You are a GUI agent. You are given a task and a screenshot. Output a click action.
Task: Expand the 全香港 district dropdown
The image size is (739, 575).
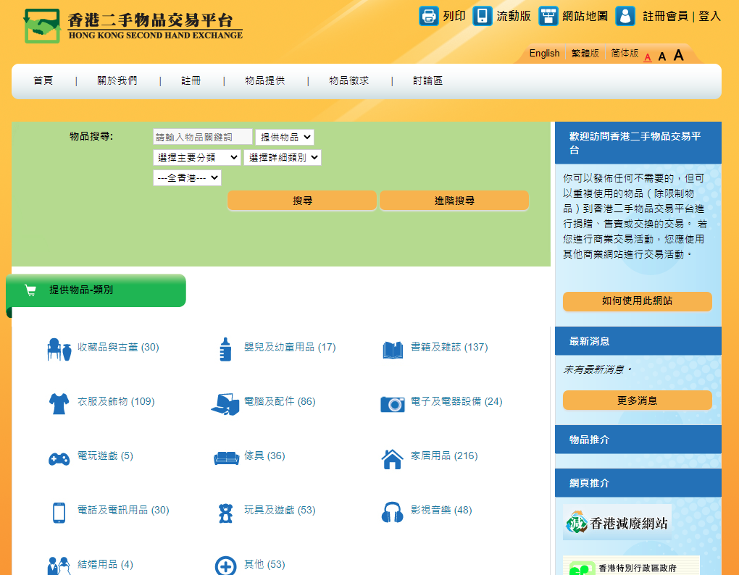(187, 177)
